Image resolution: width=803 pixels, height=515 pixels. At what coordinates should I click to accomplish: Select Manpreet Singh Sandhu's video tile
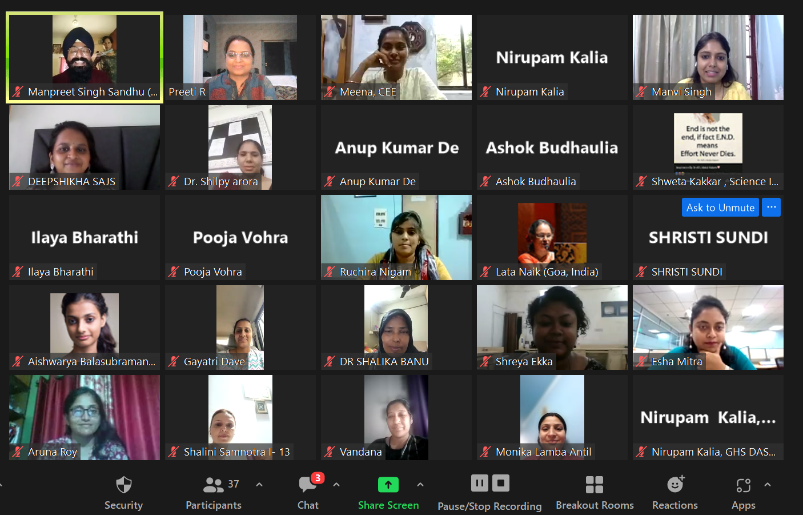85,57
